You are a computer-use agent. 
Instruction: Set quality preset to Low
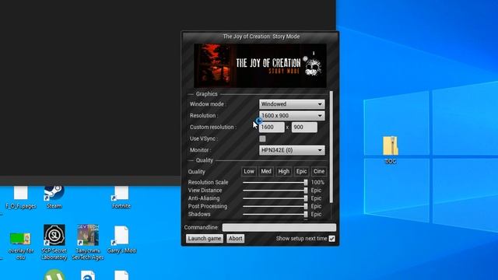pos(249,171)
